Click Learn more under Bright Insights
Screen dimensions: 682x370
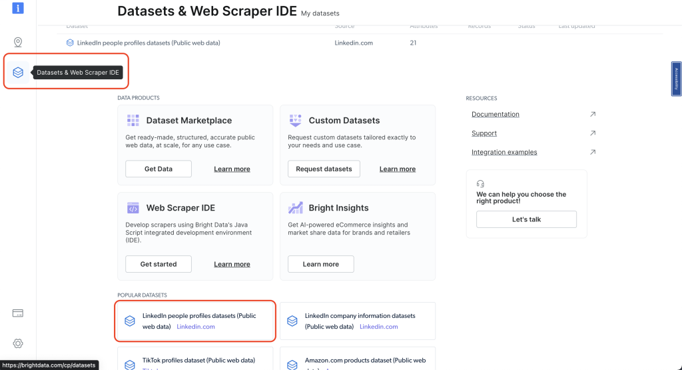click(321, 264)
